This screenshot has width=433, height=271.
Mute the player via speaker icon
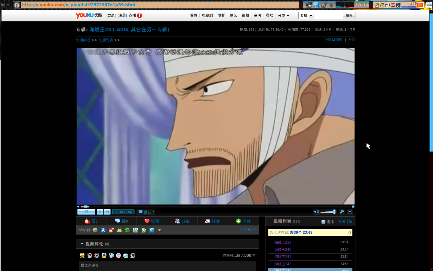(x=316, y=212)
